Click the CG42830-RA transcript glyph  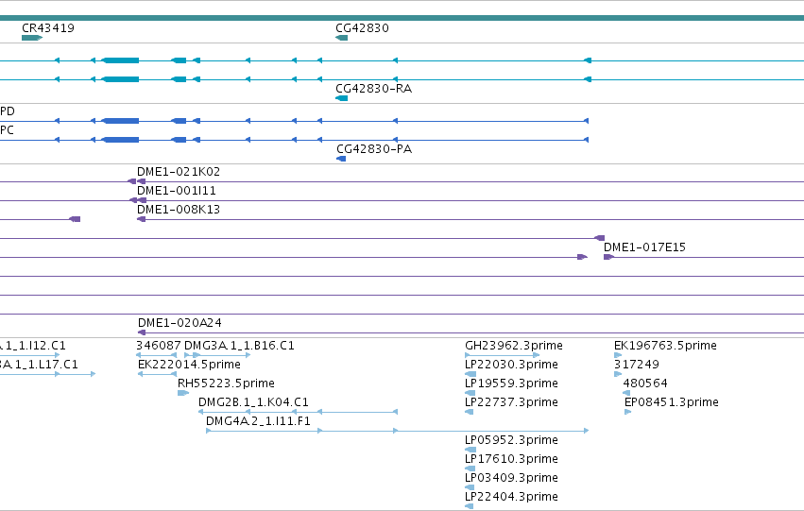tap(341, 98)
